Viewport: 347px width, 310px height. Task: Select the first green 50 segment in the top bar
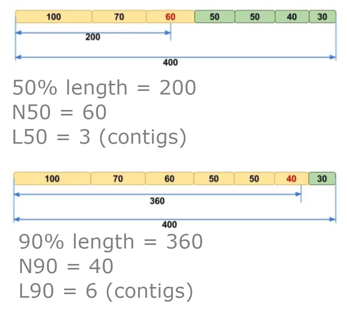coord(214,17)
